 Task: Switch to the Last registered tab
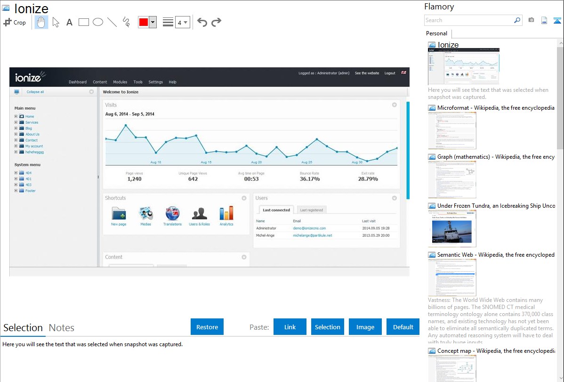(x=312, y=210)
